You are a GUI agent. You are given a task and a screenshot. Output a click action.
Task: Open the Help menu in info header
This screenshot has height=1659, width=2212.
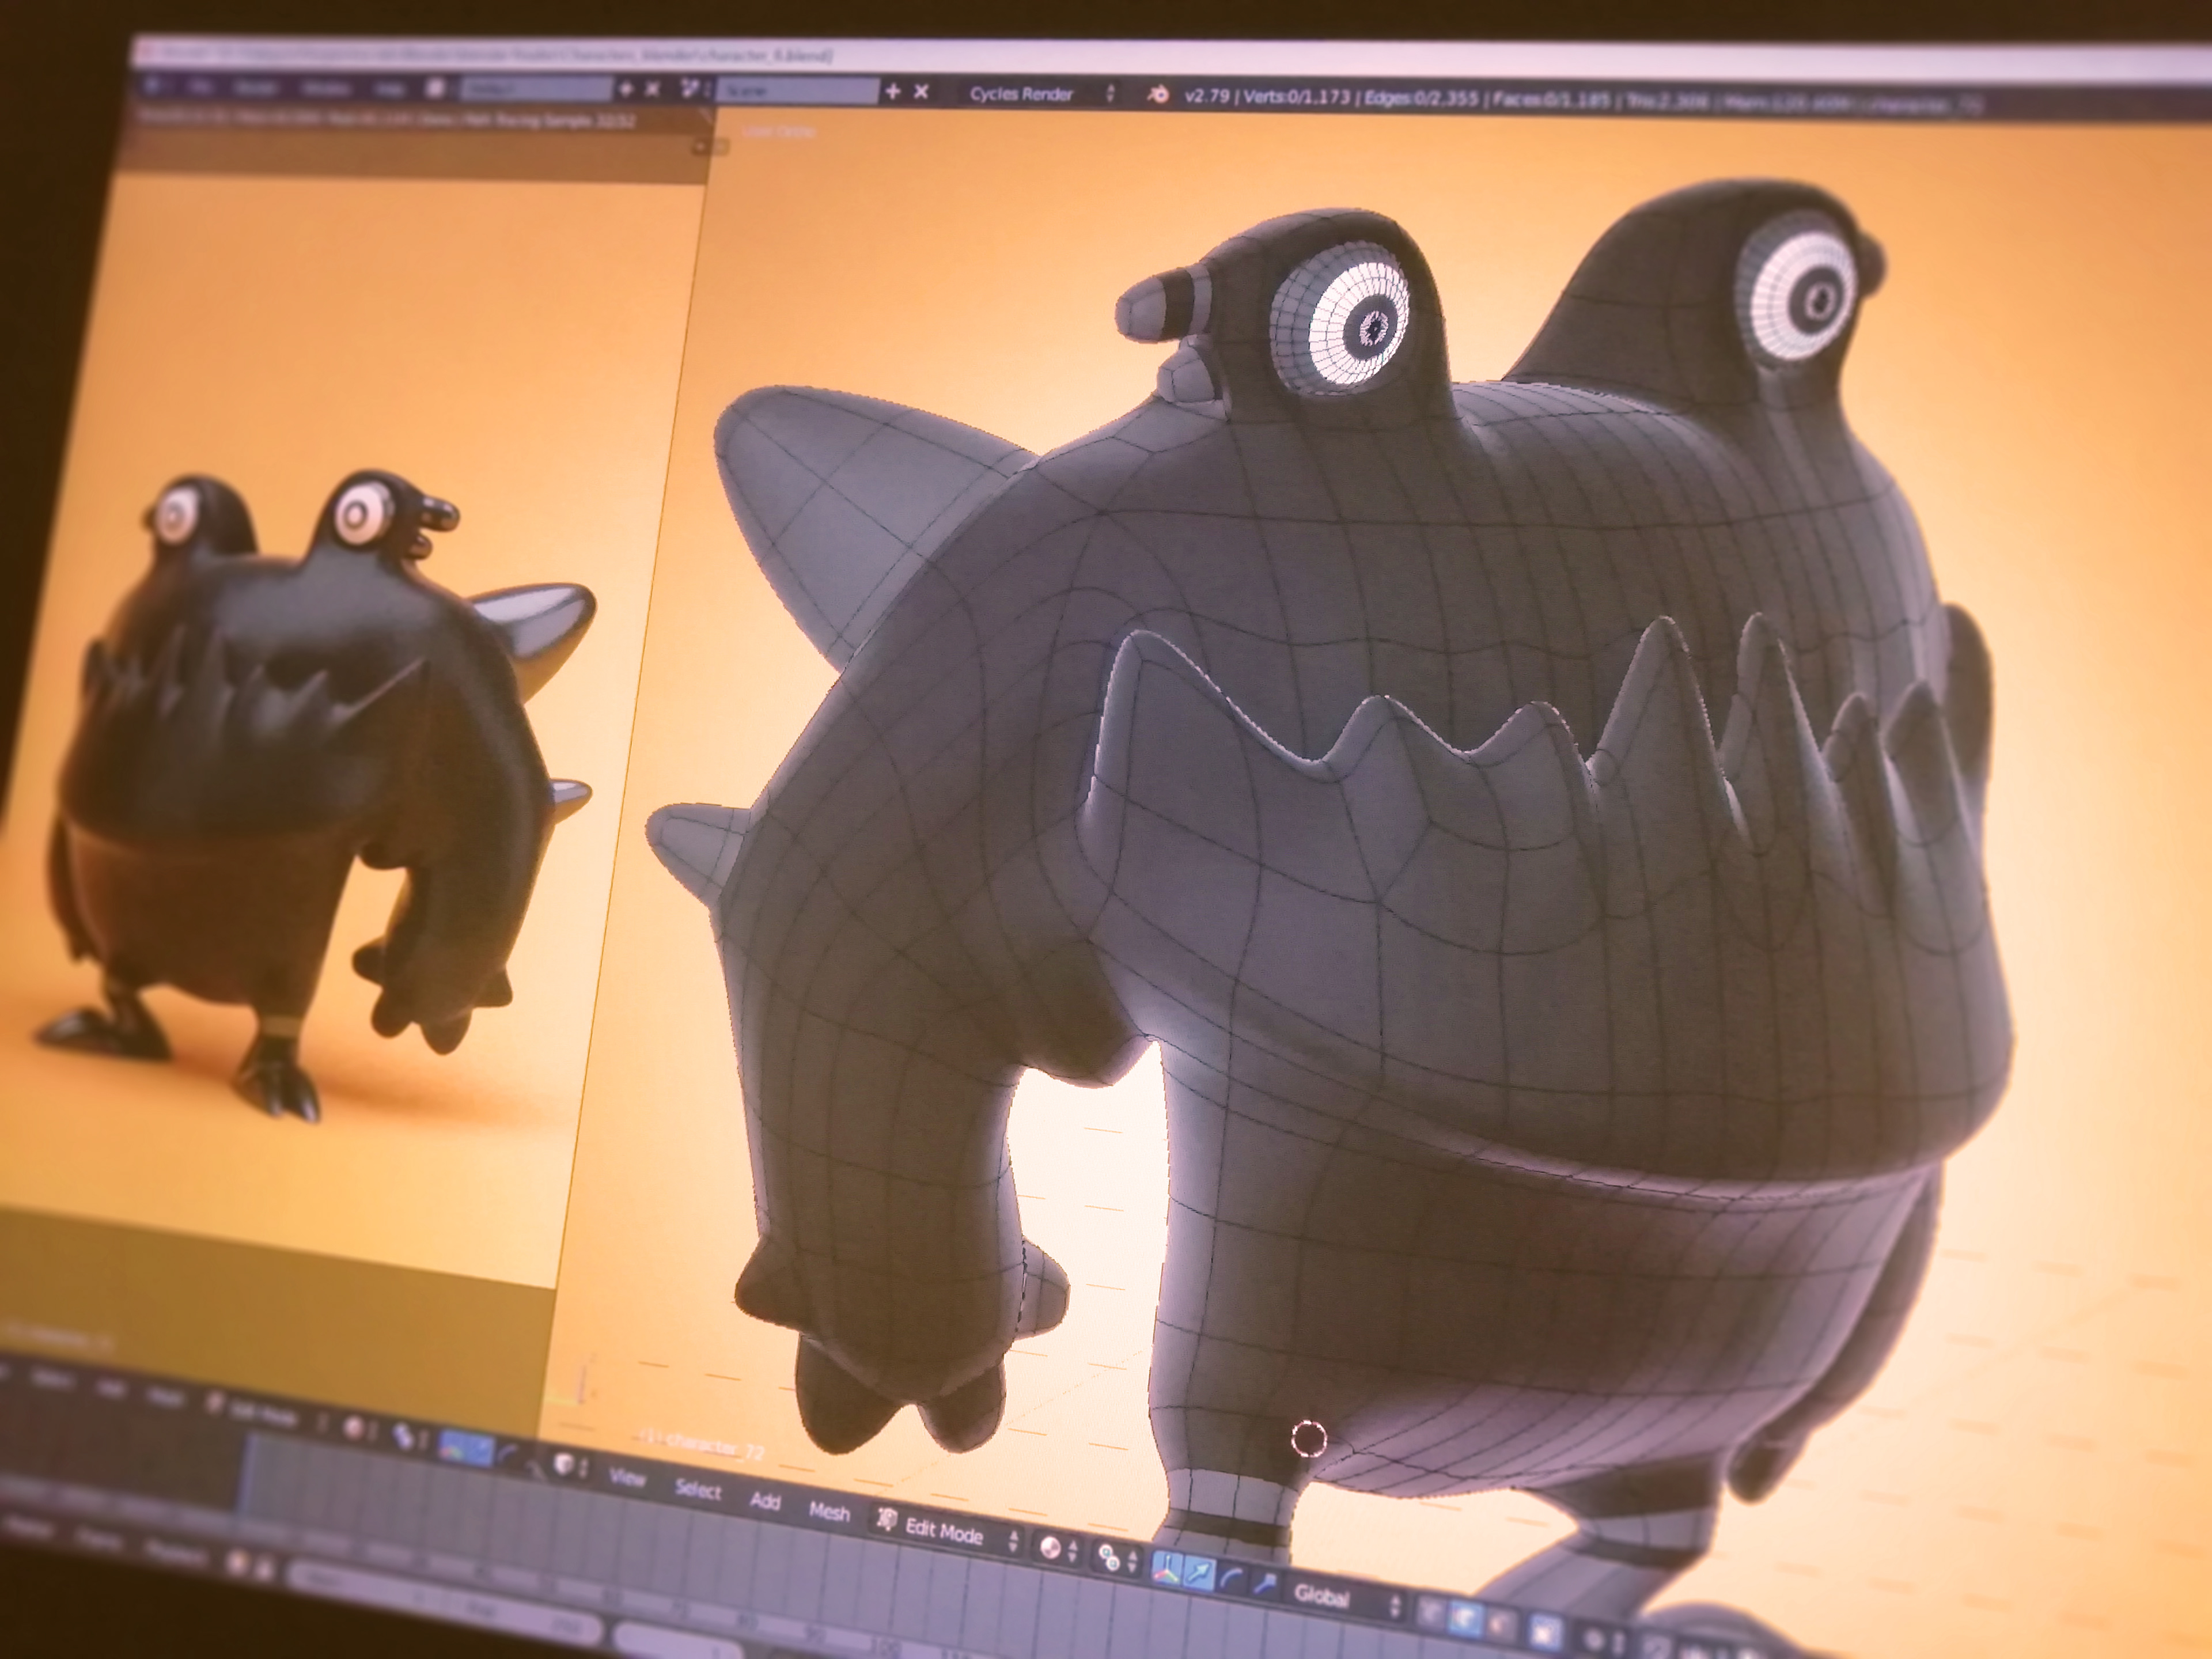tap(390, 88)
